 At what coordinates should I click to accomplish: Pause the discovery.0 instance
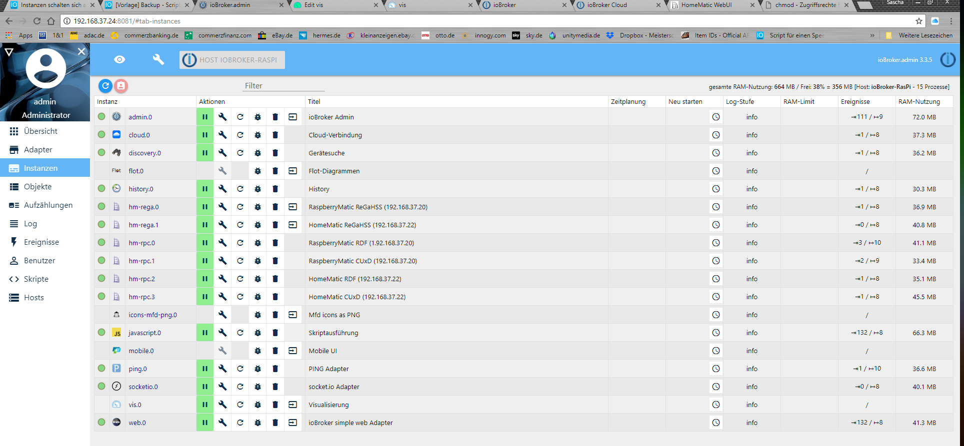click(205, 153)
